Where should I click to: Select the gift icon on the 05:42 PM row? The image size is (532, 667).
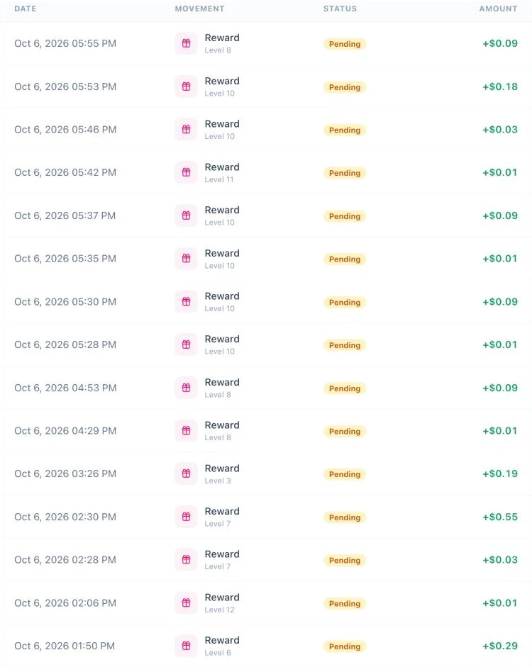coord(186,172)
